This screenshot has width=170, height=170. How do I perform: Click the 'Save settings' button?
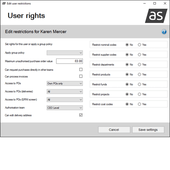148,130
